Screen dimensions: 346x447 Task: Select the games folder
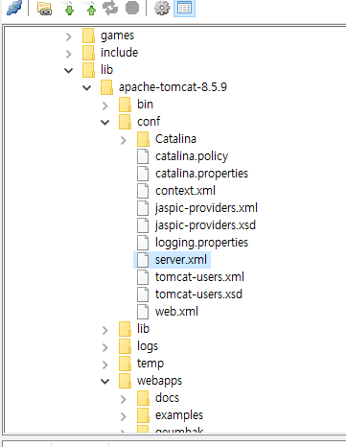pyautogui.click(x=117, y=35)
